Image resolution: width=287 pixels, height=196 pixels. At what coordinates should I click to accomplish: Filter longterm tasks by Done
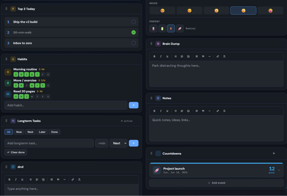point(54,132)
